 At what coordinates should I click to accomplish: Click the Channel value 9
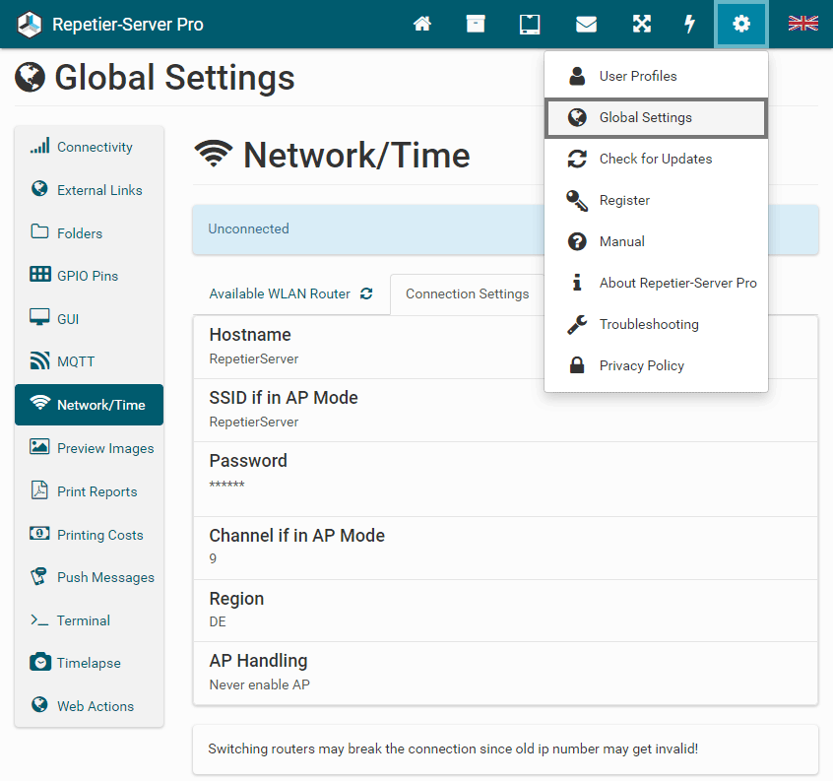213,558
